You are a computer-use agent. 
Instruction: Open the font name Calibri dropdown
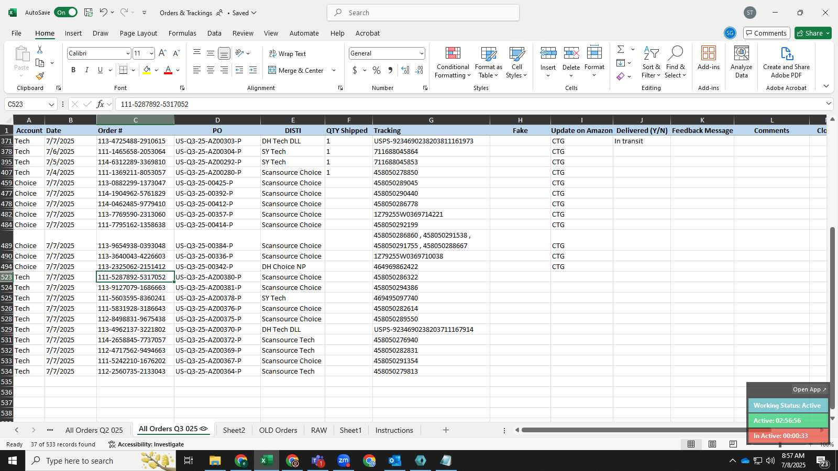click(x=127, y=53)
